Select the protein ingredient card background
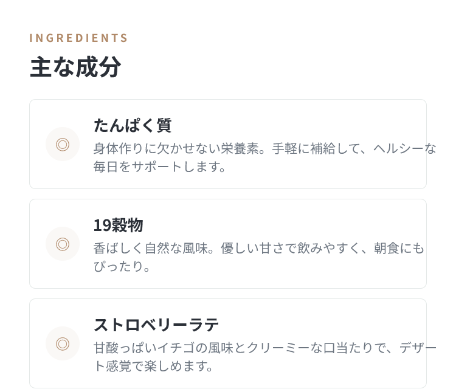This screenshot has height=389, width=456. [x=228, y=144]
